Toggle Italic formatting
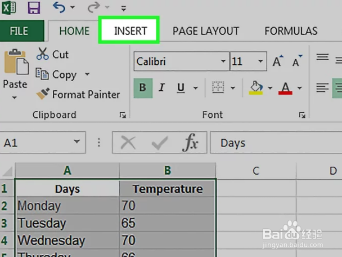 pos(161,87)
